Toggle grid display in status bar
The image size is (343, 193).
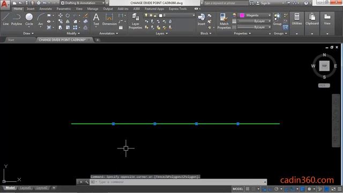[248, 189]
